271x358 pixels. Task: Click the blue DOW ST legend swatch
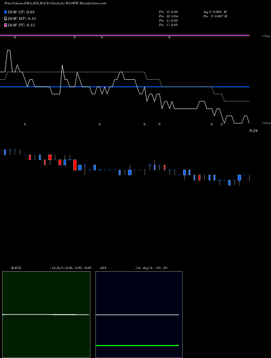[x=5, y=12]
